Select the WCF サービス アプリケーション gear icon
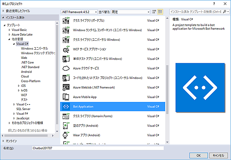This screenshot has height=160, width=231. [x=65, y=49]
